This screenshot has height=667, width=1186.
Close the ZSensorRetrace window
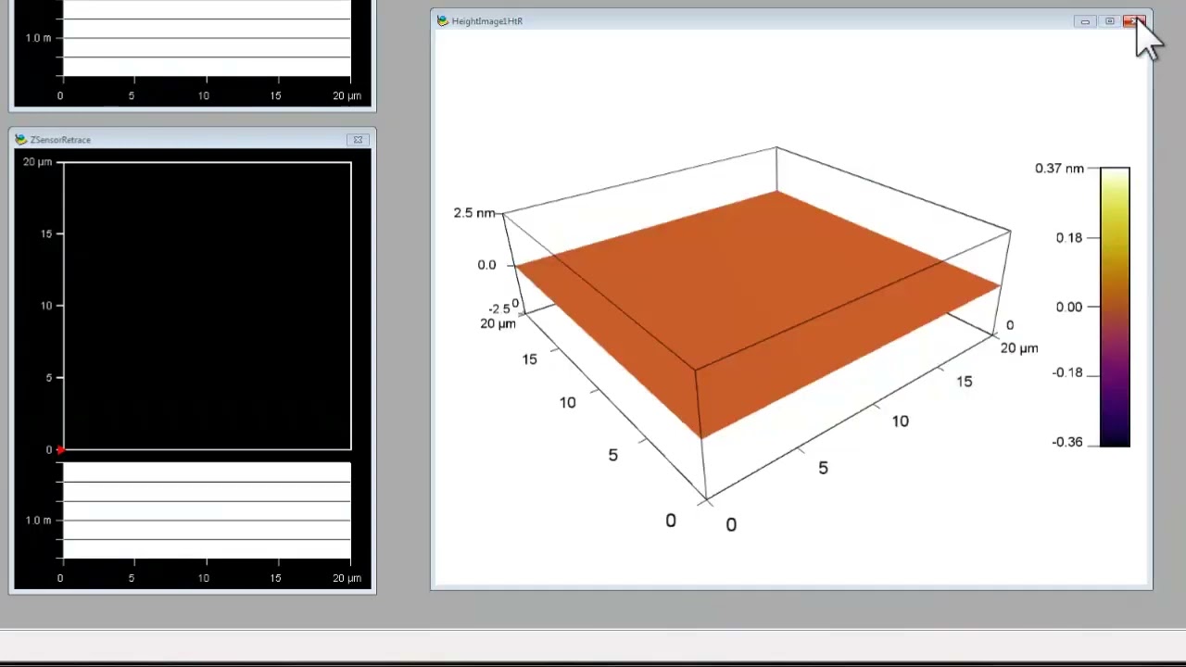tap(358, 140)
